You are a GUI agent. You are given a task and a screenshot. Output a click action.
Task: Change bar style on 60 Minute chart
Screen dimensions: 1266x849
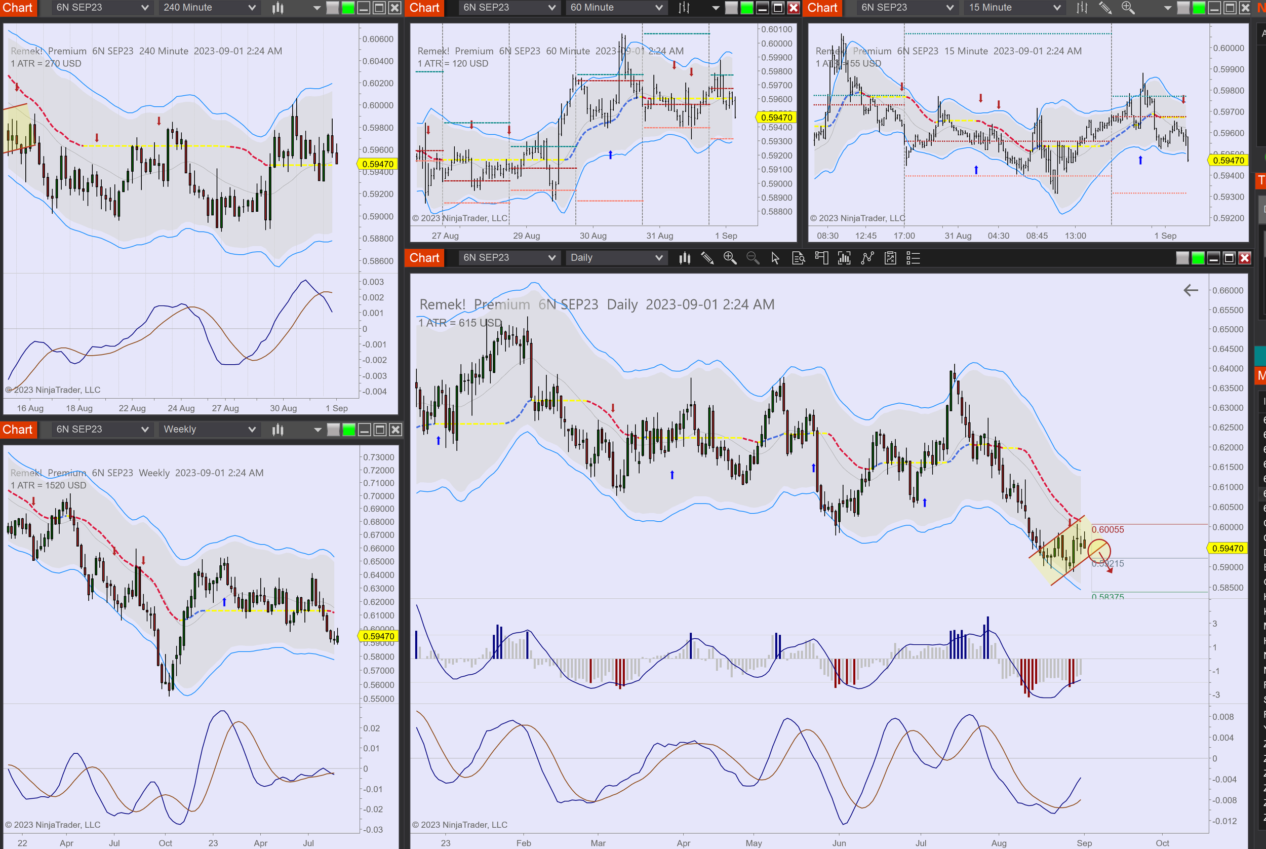684,8
